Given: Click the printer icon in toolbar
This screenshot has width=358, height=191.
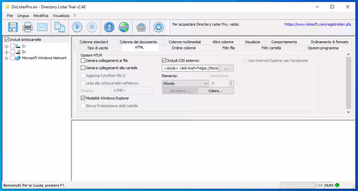Looking at the screenshot, I should (28, 27).
